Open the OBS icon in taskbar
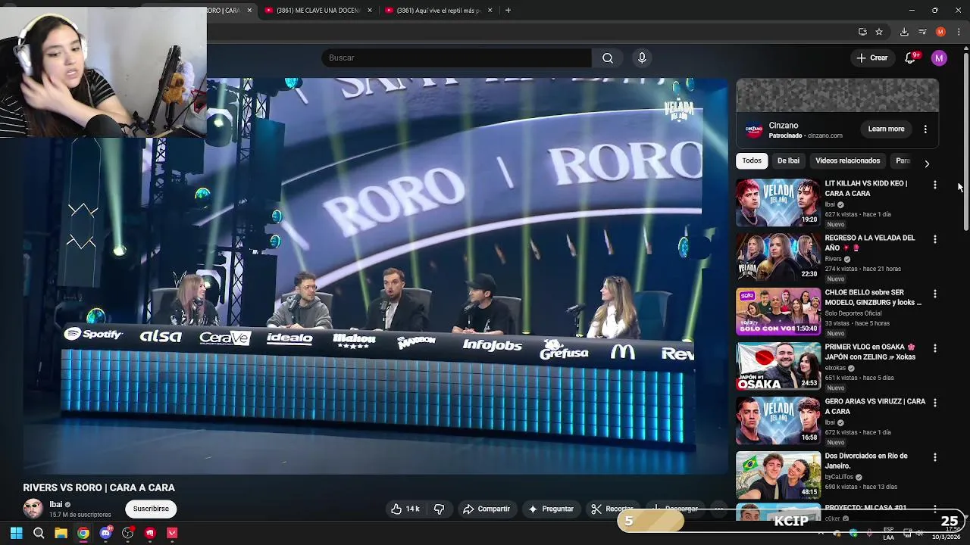 point(128,533)
